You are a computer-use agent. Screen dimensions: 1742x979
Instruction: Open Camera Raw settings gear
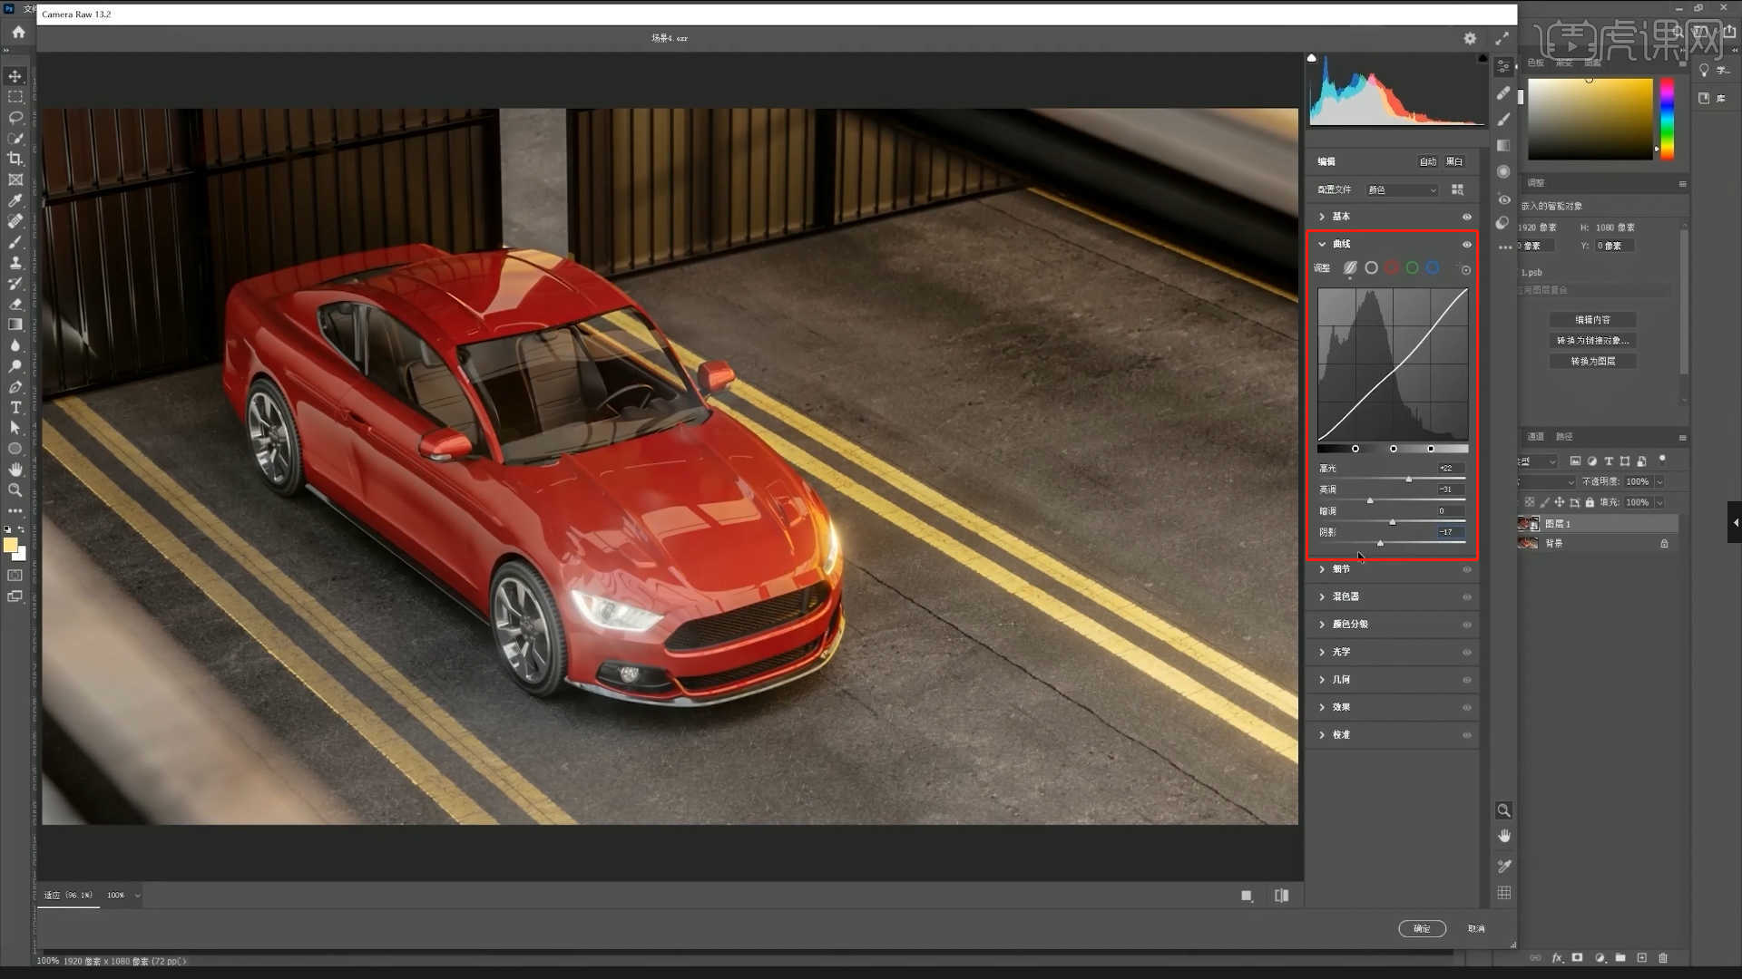point(1470,38)
